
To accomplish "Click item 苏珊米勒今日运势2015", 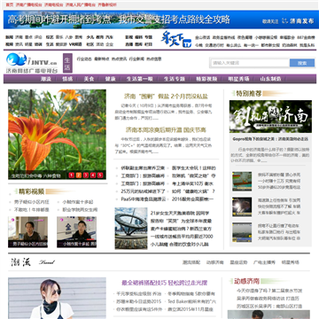I will click(139, 301).
